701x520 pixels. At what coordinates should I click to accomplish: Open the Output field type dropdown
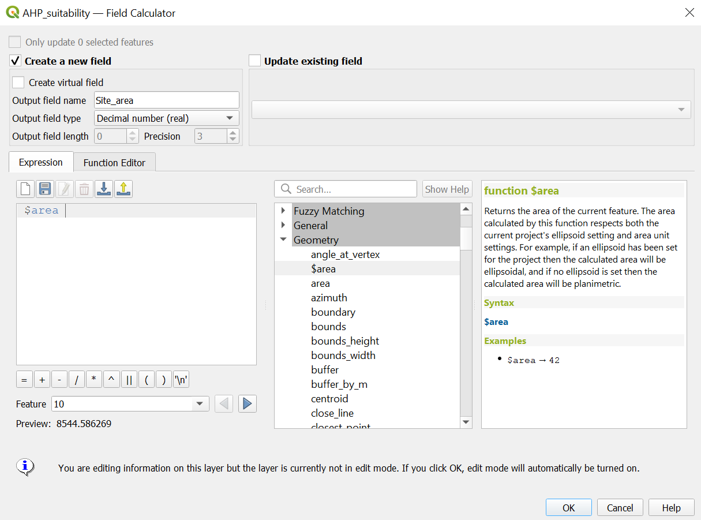coord(166,118)
